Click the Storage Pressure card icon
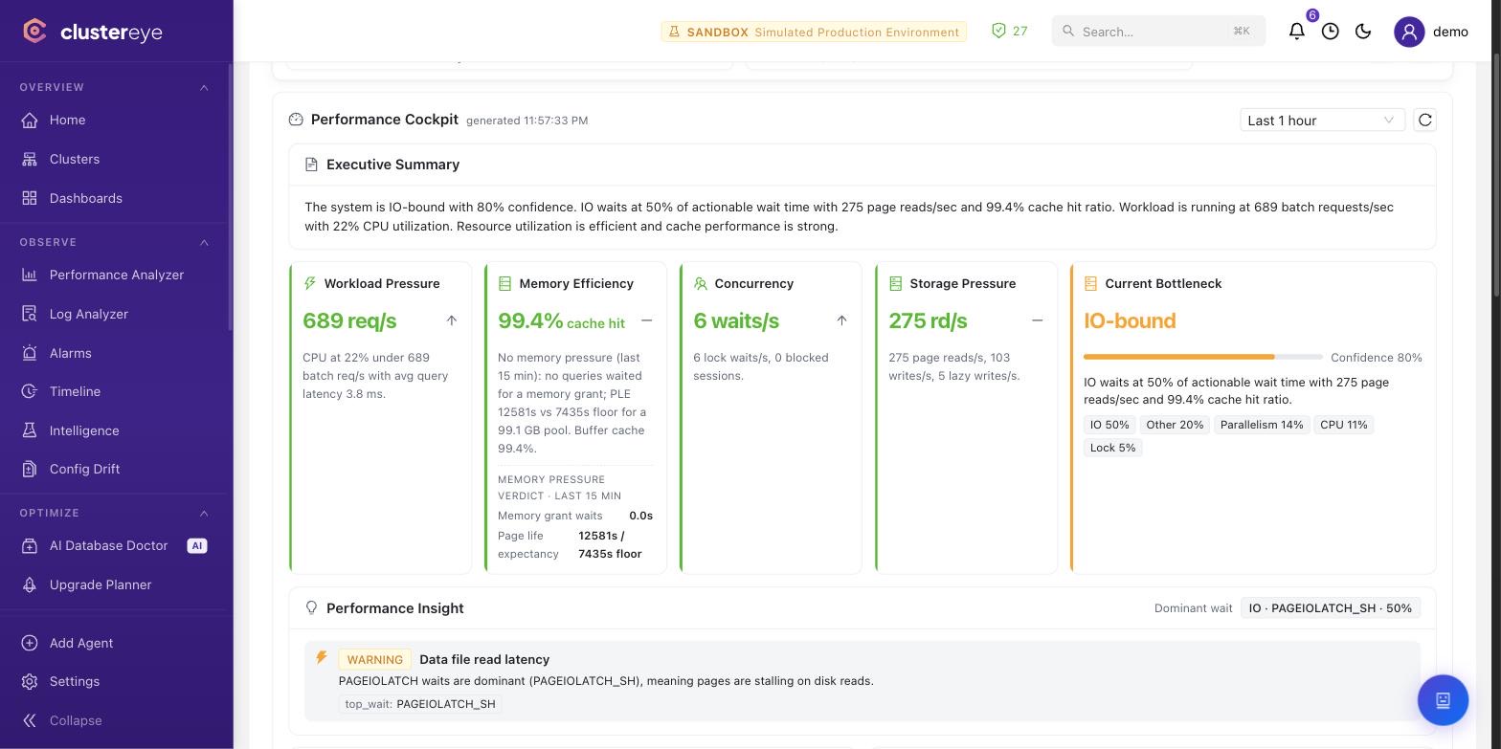 point(896,283)
